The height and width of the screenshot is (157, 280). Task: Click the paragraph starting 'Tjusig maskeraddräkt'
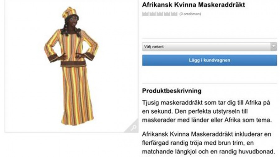click(207, 111)
